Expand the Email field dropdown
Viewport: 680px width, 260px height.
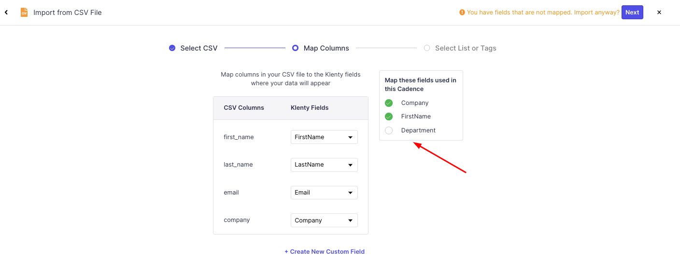click(324, 193)
